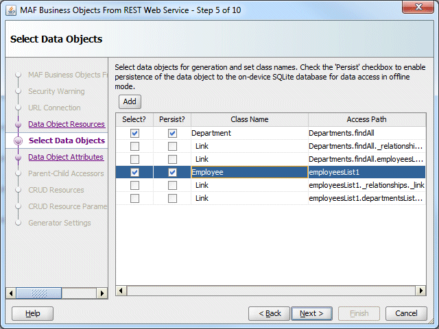Check Select for employeesList1._relationships._link row
This screenshot has height=329, width=439.
[x=134, y=185]
